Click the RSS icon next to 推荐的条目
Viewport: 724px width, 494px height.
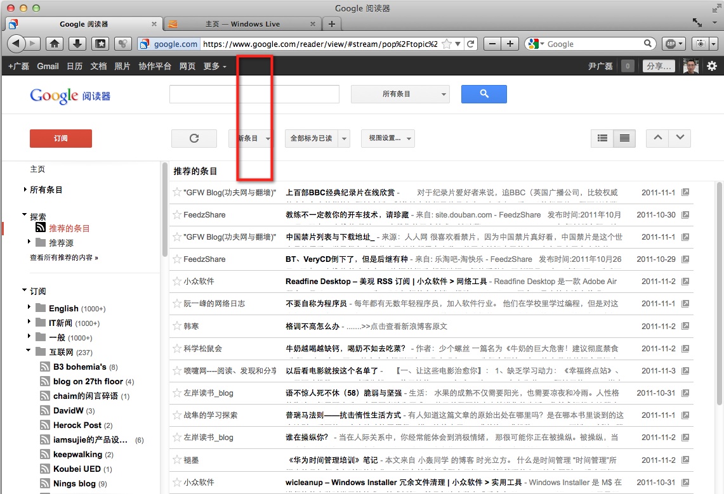click(x=41, y=228)
